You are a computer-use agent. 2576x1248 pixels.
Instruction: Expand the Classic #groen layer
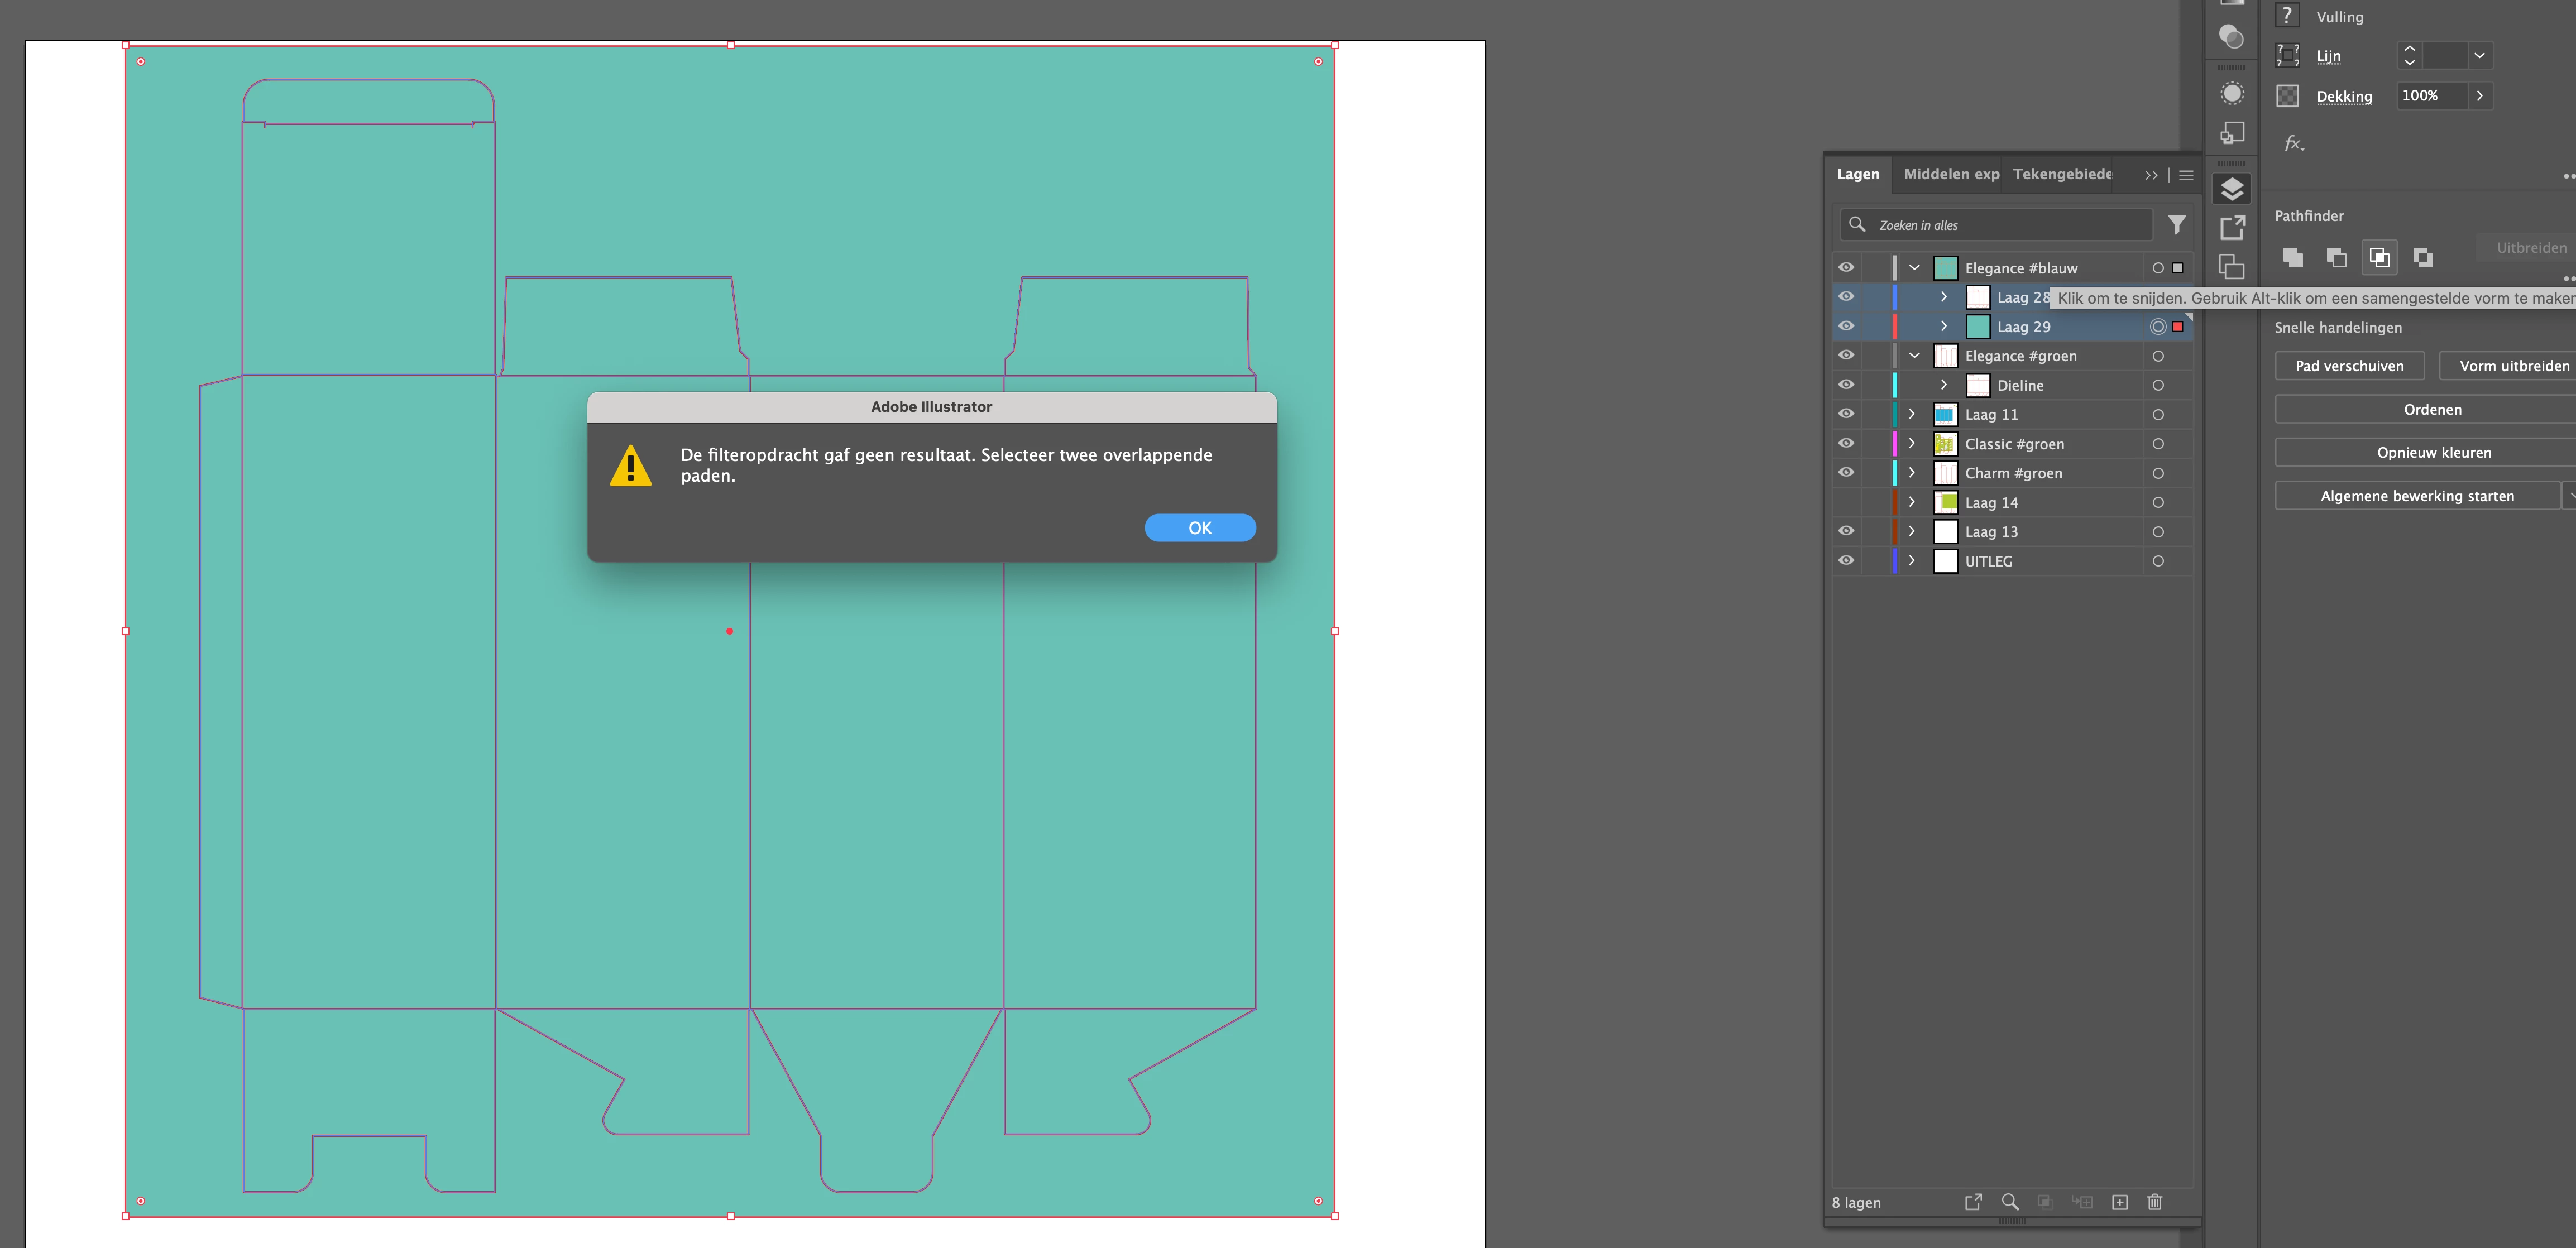click(x=1911, y=443)
